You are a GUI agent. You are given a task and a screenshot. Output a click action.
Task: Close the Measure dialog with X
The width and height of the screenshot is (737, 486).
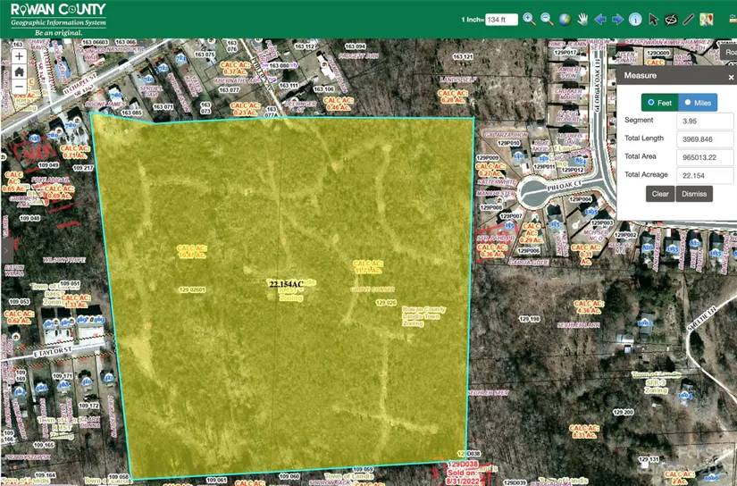[x=731, y=77]
